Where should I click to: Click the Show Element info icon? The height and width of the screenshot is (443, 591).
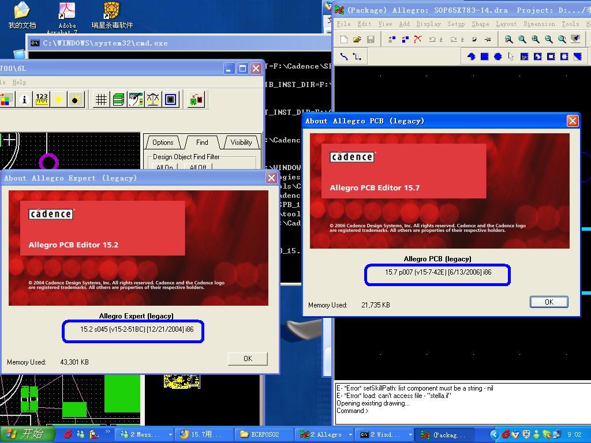(x=24, y=99)
